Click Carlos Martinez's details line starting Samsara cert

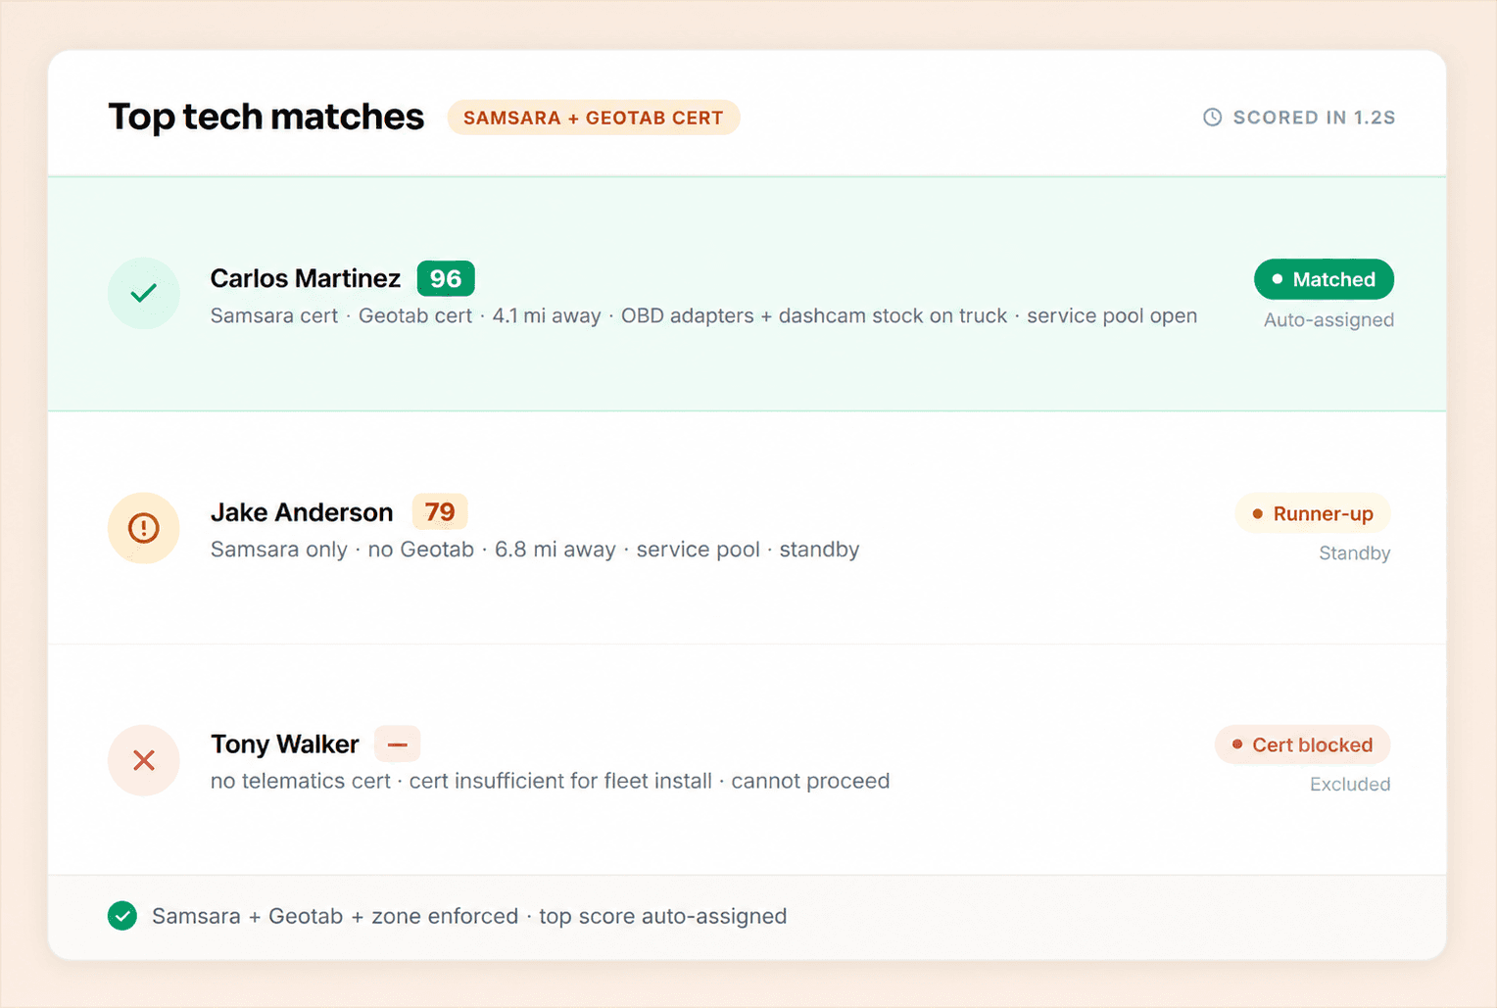point(703,315)
